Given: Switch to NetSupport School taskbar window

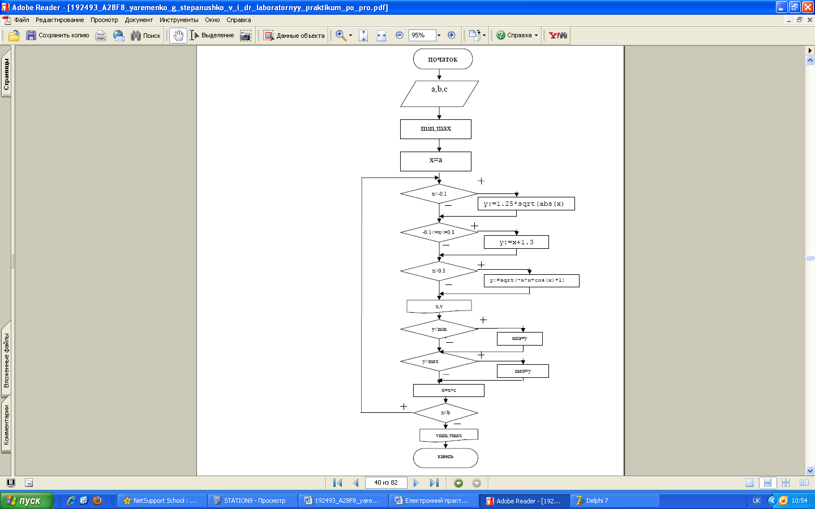Looking at the screenshot, I should 162,501.
